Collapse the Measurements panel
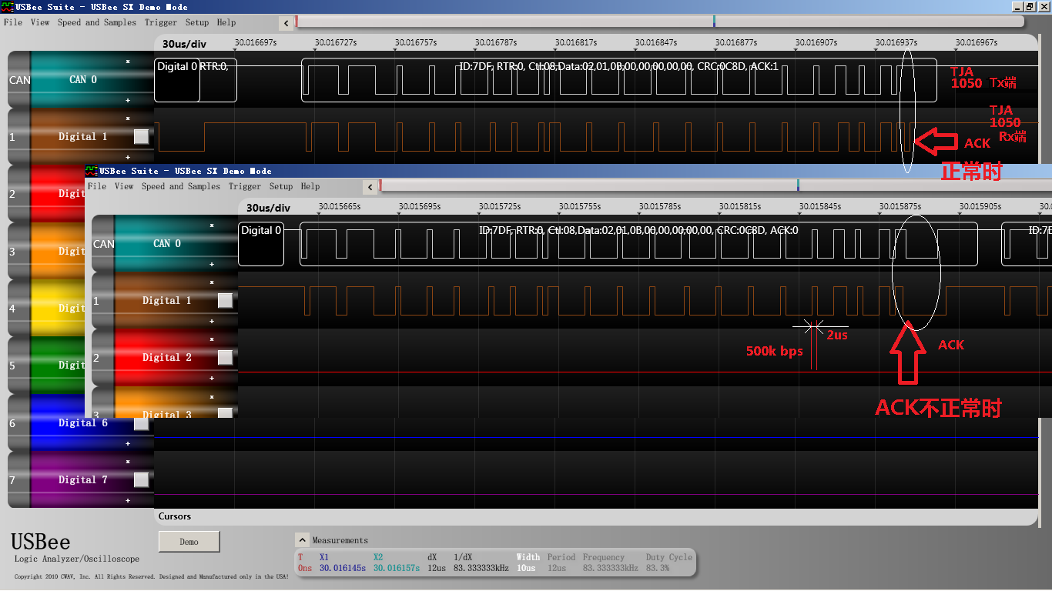 (x=303, y=540)
